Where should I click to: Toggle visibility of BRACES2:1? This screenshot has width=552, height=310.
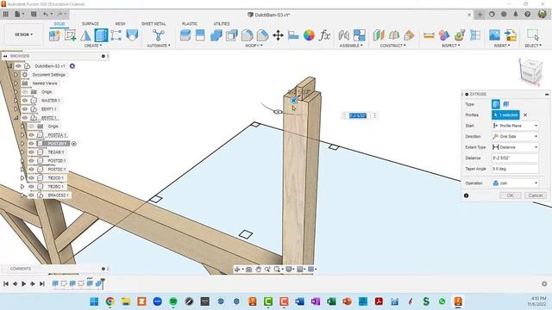(31, 195)
